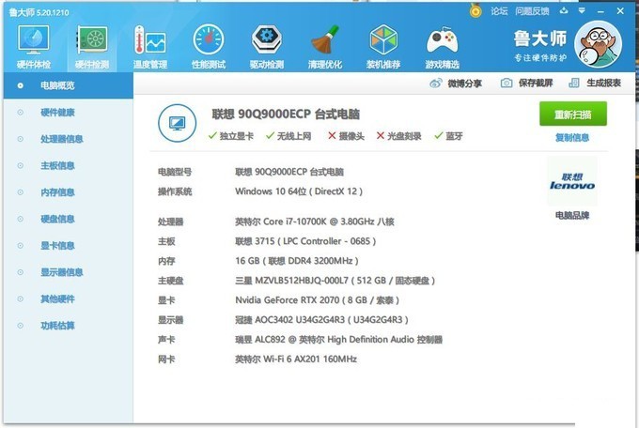The height and width of the screenshot is (428, 639).
Task: Click 英特尔 Wi-Fi 6 AX201 network value
Action: (296, 359)
